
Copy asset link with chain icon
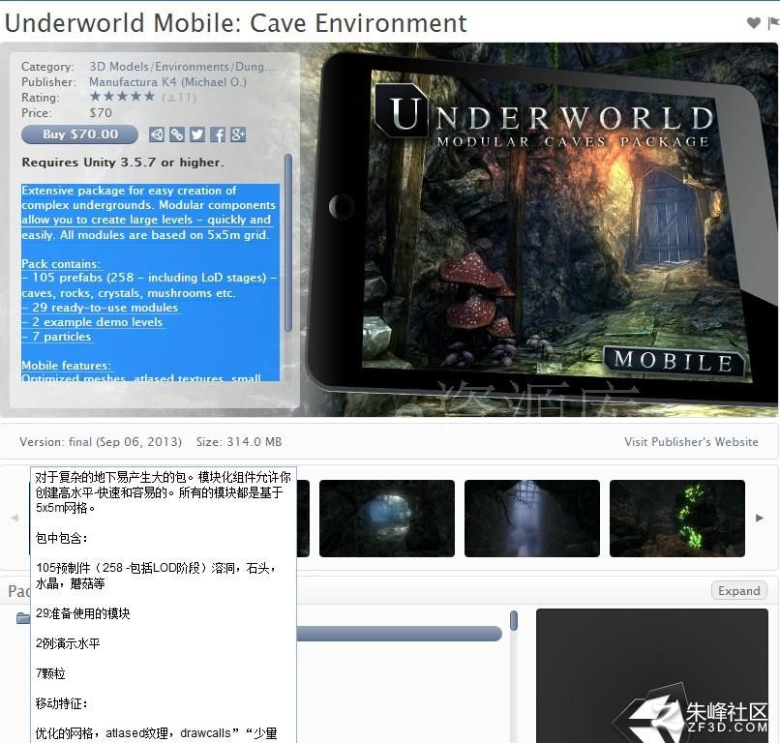coord(177,134)
